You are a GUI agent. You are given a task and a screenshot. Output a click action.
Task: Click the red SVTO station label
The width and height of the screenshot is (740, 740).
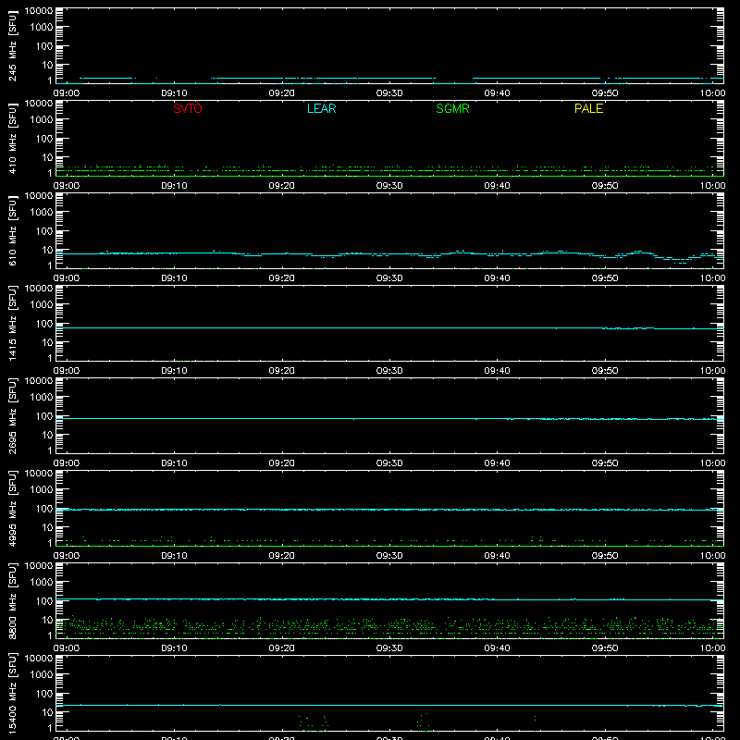pyautogui.click(x=188, y=108)
